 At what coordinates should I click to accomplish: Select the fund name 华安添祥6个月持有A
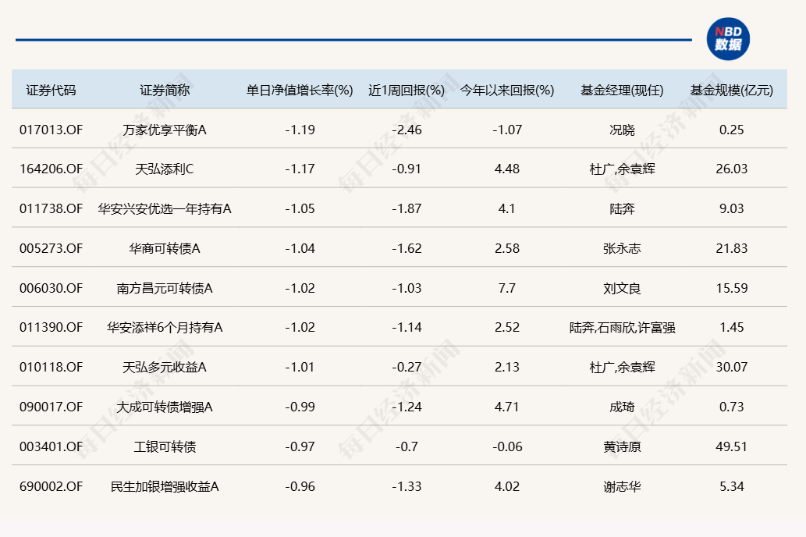[x=165, y=327]
